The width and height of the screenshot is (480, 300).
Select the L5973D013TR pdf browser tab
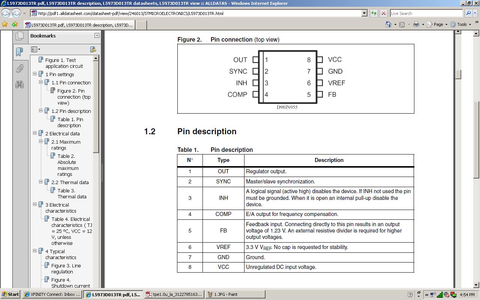[79, 25]
